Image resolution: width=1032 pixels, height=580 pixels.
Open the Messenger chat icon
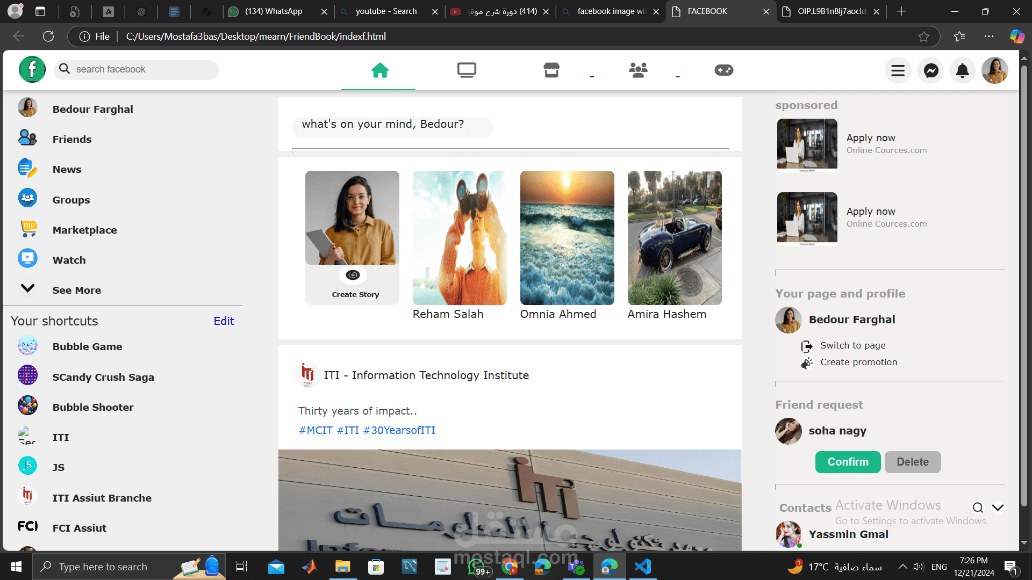click(930, 70)
